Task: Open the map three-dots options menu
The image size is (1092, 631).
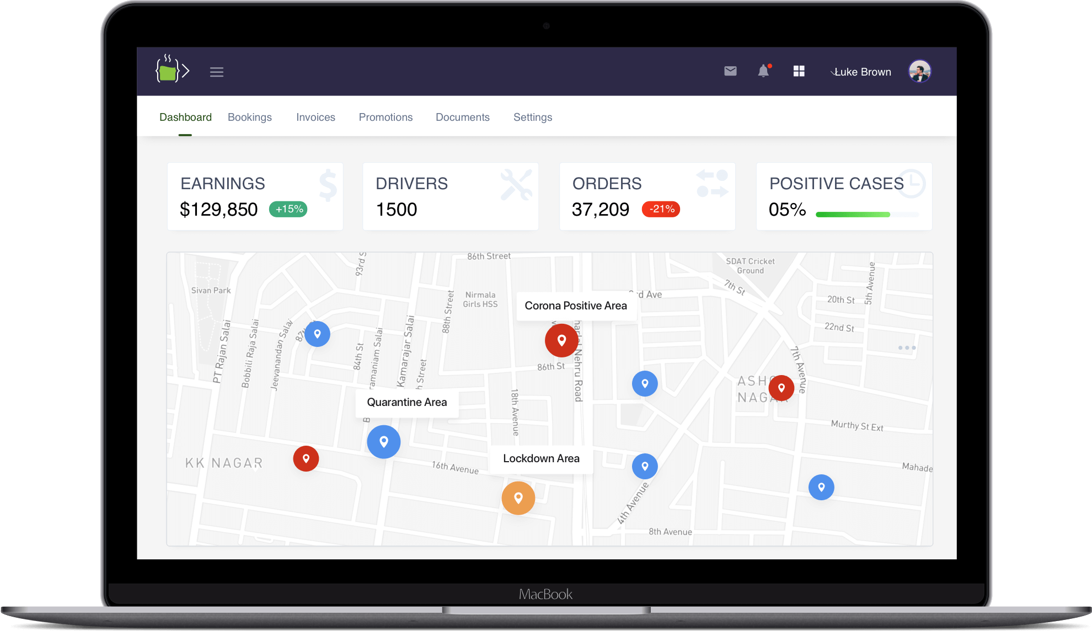Action: coord(907,347)
